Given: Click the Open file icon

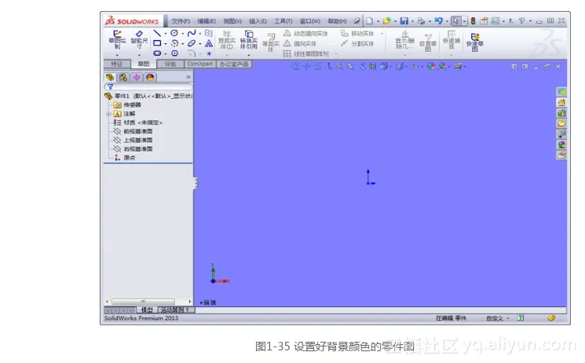Looking at the screenshot, I should 386,21.
